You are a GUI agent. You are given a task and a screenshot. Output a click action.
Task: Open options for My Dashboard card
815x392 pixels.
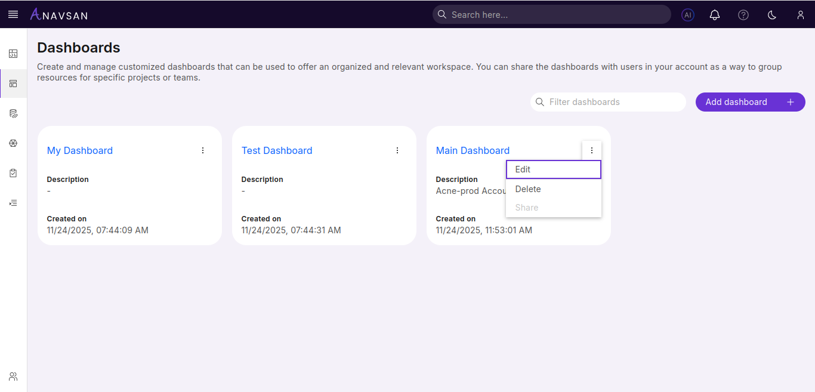202,150
